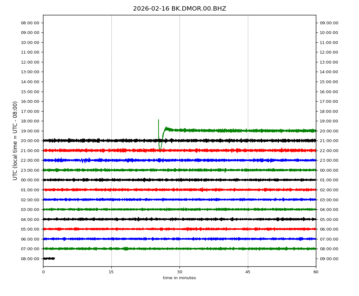Click the 0 tick label on the x-axis
This screenshot has width=359, height=296.
[x=43, y=272]
